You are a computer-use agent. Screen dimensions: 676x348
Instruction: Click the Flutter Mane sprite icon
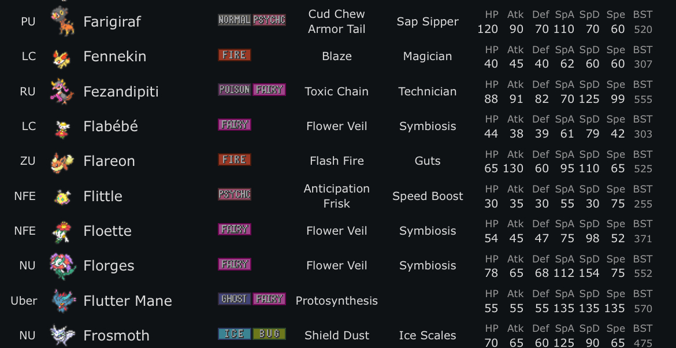(x=62, y=301)
